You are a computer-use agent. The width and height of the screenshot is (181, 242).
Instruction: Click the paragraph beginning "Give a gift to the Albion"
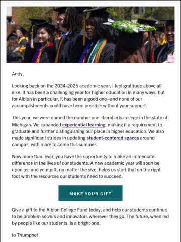[90, 216]
